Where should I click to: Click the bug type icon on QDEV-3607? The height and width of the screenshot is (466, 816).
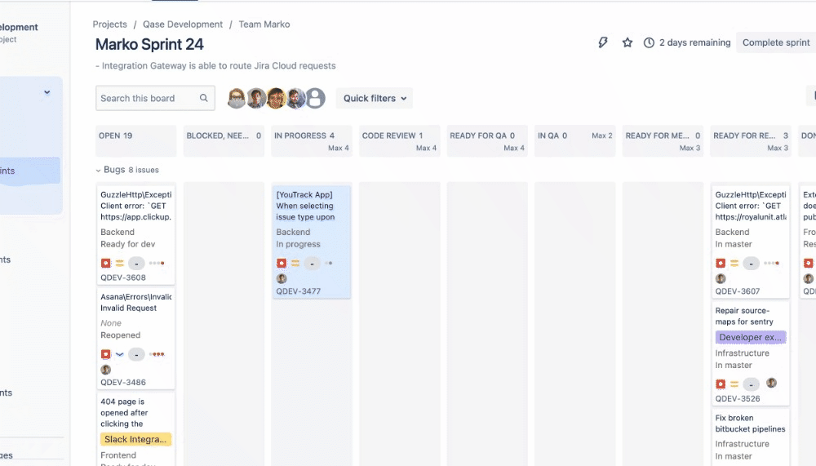click(721, 263)
